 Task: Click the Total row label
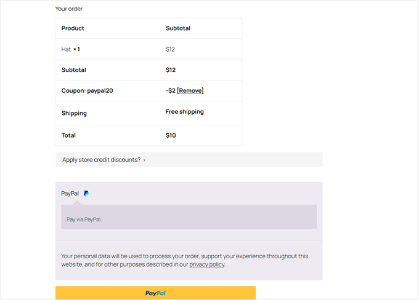(68, 135)
